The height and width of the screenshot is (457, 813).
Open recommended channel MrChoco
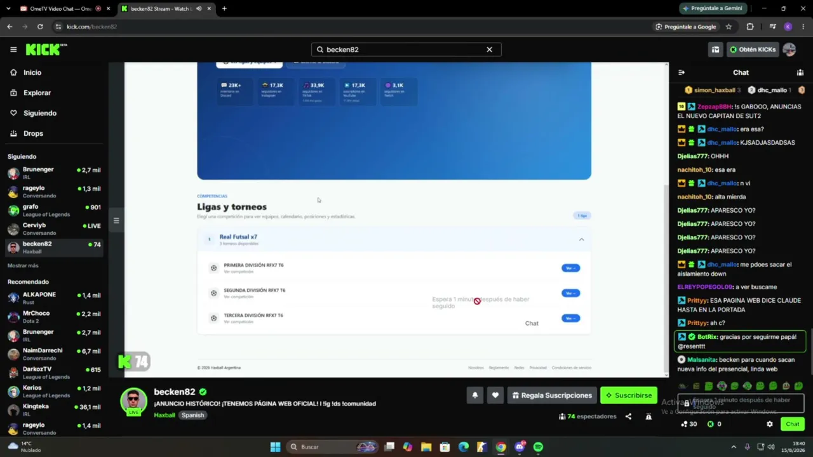[54, 317]
